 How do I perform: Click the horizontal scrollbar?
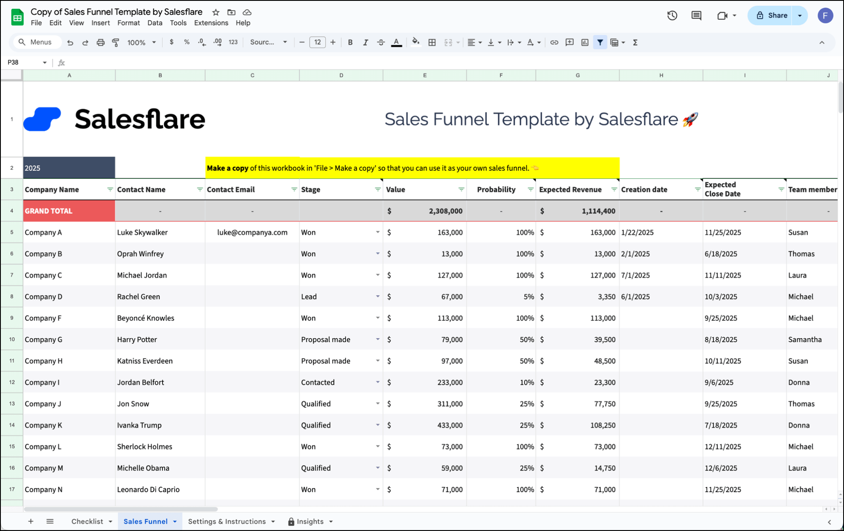tap(120, 509)
